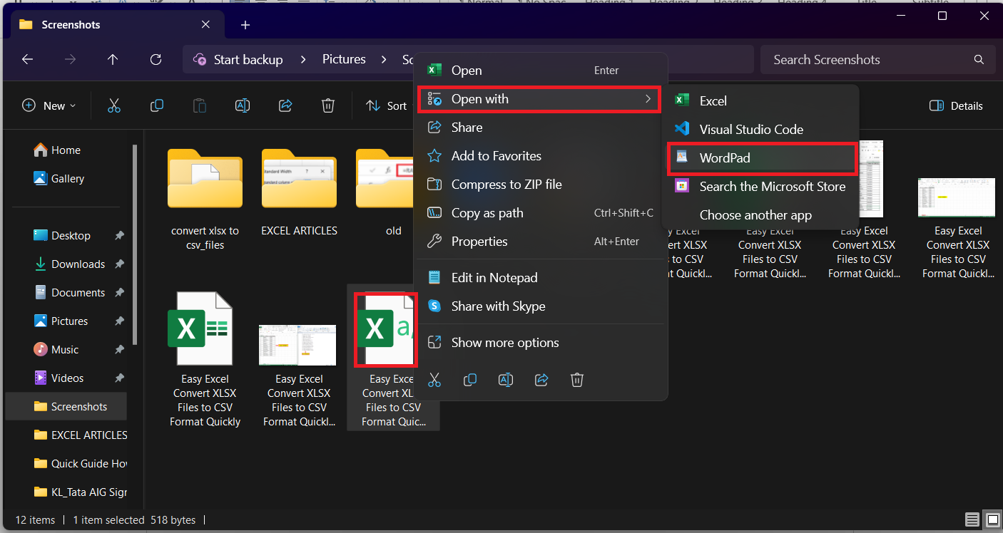The width and height of the screenshot is (1003, 533).
Task: Click the Refresh icon
Action: 156,60
